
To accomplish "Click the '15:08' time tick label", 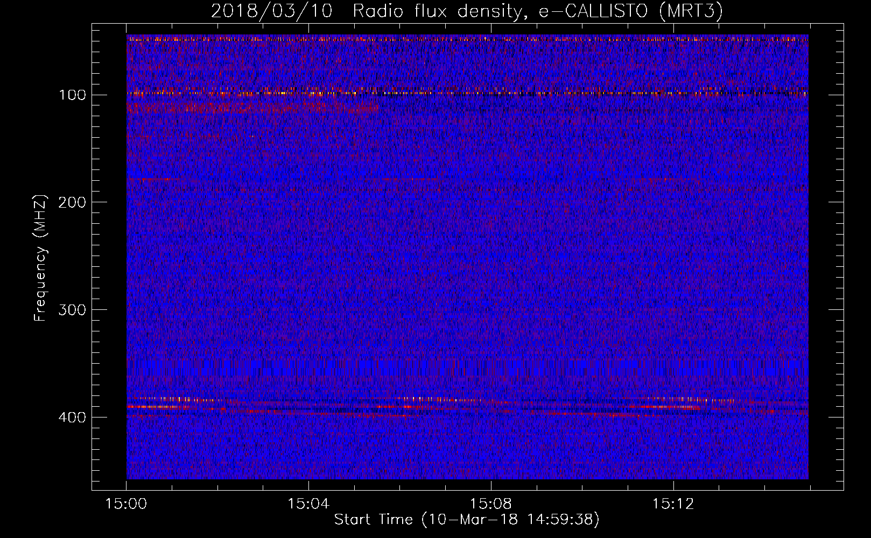I will tap(491, 504).
